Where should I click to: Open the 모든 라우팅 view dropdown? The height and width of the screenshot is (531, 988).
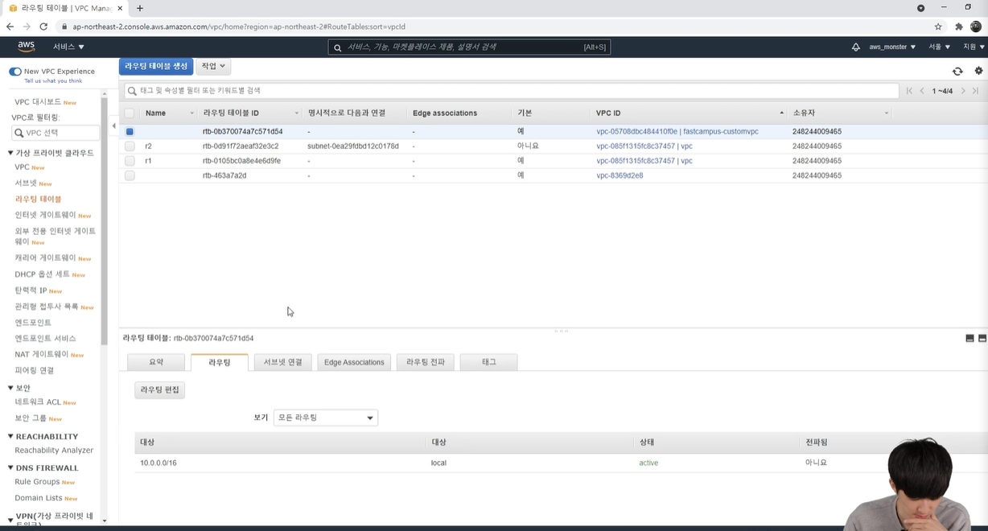tap(326, 418)
